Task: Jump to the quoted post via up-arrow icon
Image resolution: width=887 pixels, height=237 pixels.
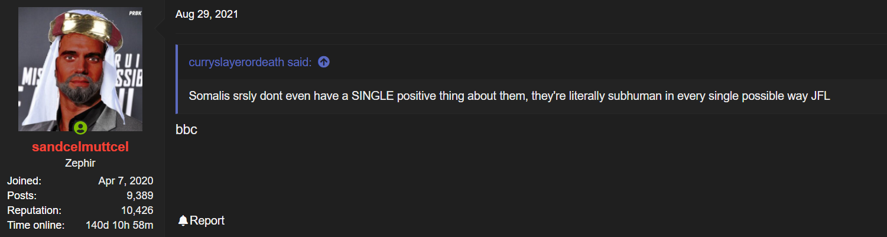Action: [324, 62]
